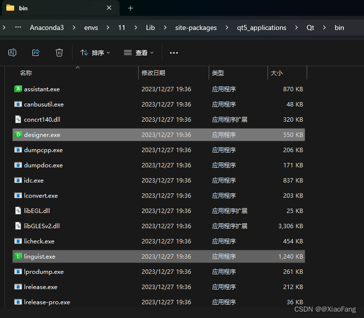The height and width of the screenshot is (318, 364).
Task: Click the concrt140.dll file icon
Action: click(x=18, y=119)
